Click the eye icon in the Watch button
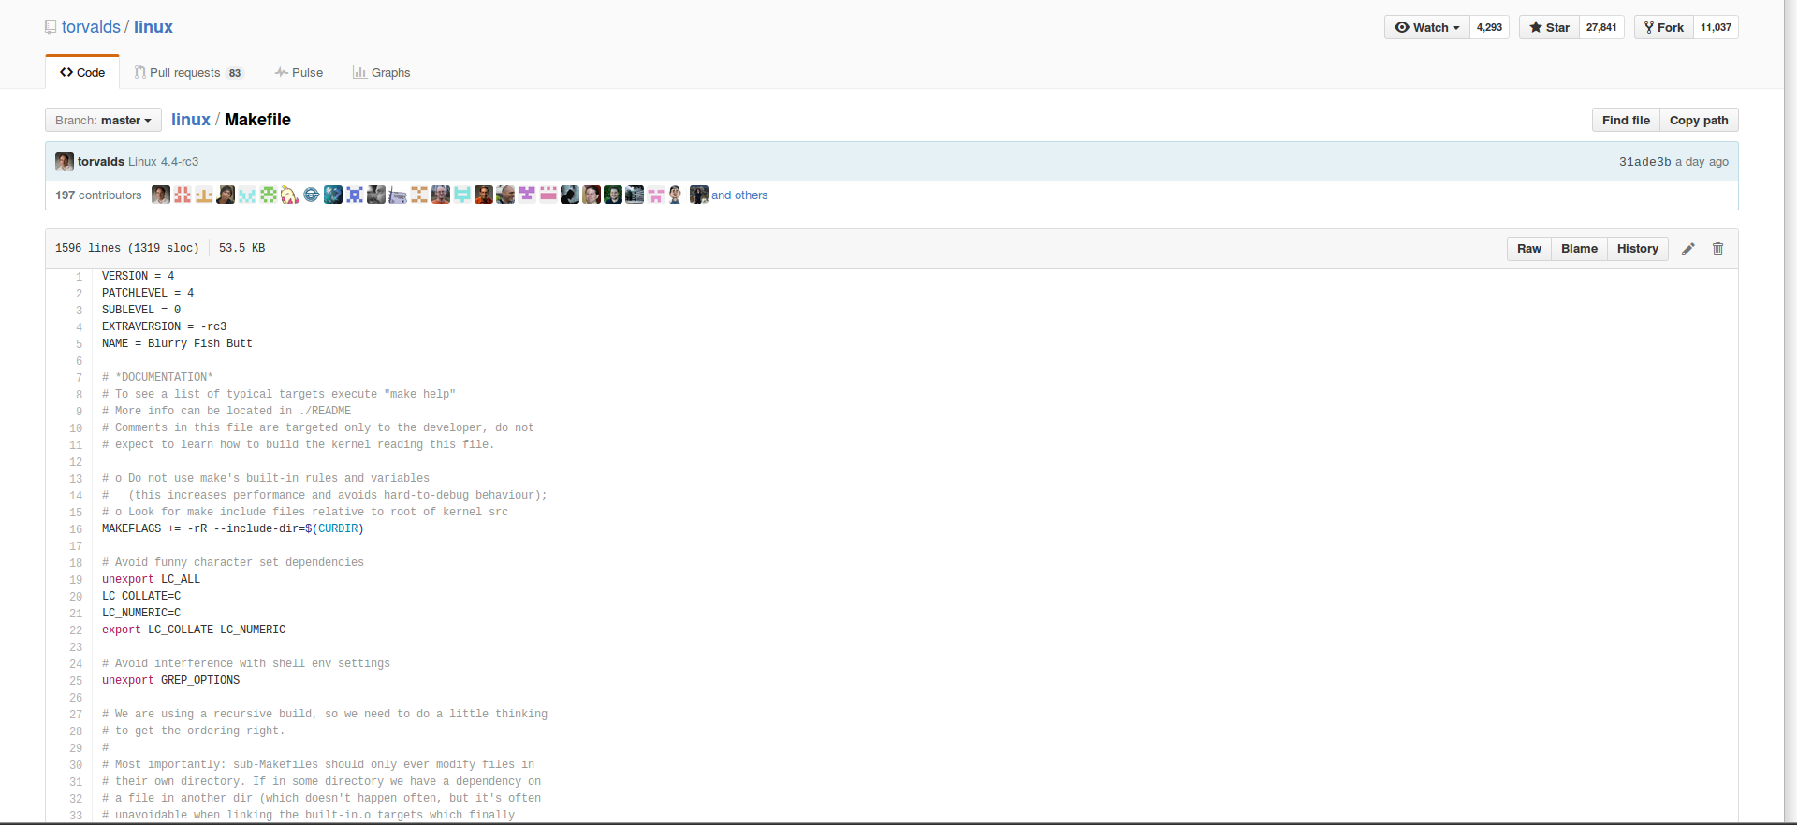The width and height of the screenshot is (1797, 825). point(1402,27)
